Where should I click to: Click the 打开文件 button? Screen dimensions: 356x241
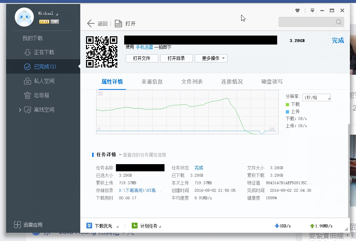pyautogui.click(x=142, y=59)
